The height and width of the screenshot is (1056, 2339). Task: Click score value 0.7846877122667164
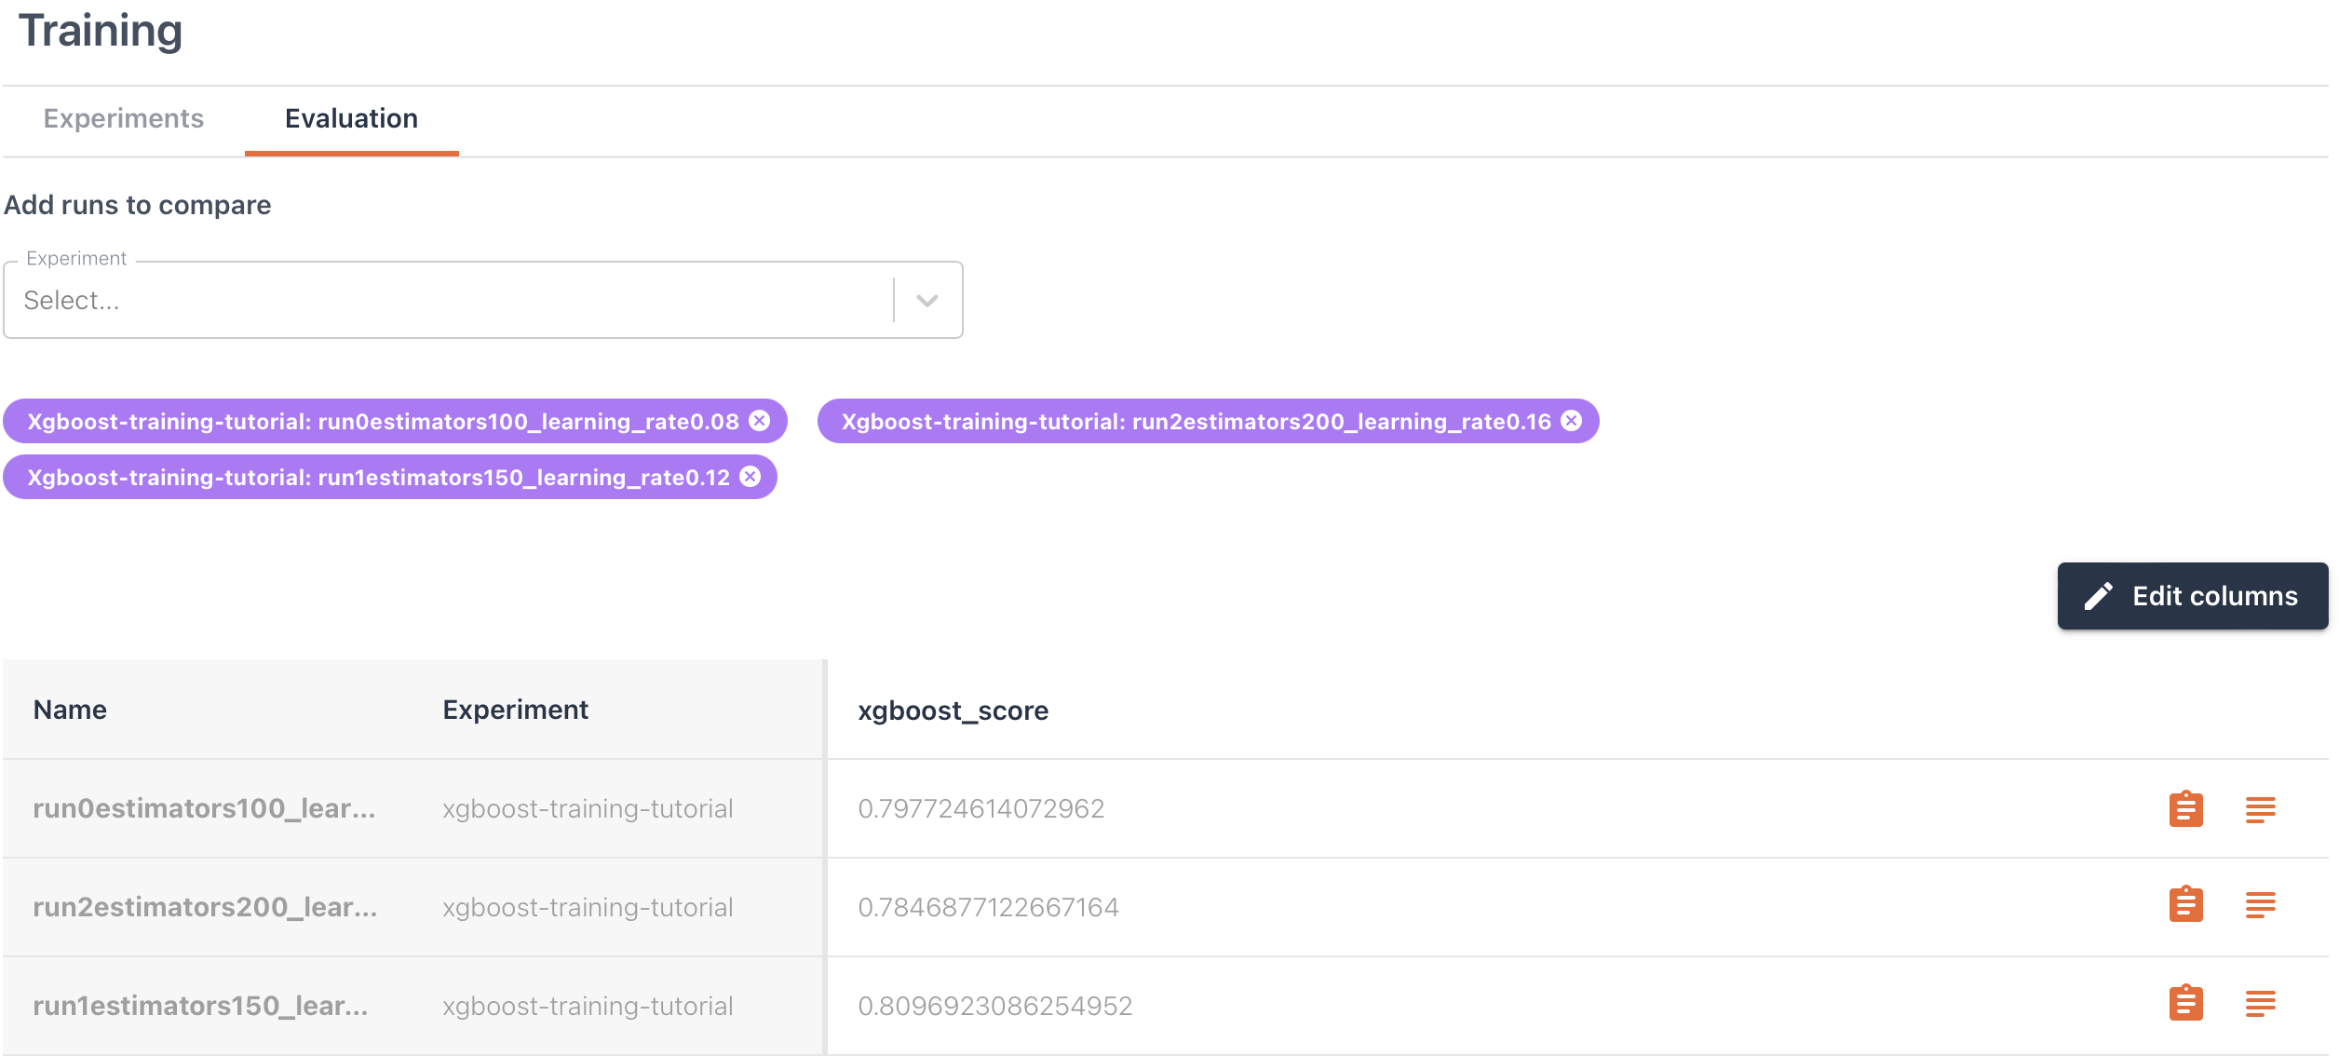tap(988, 907)
